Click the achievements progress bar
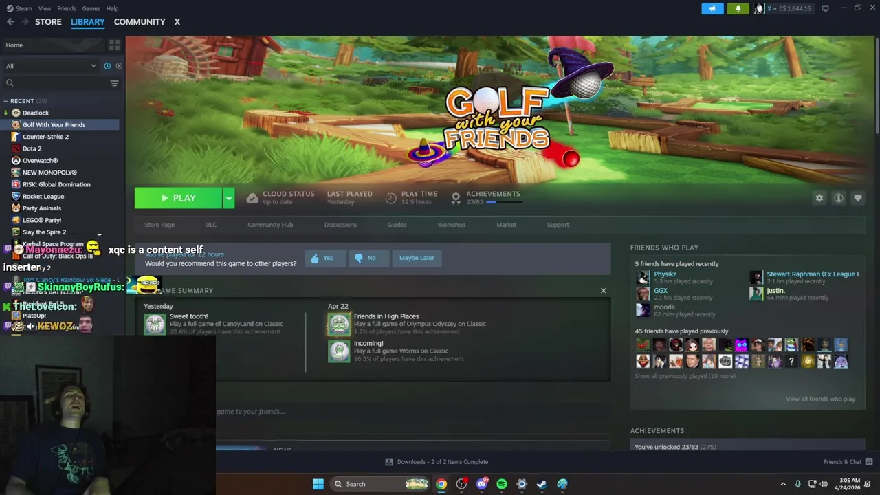The image size is (880, 495). pyautogui.click(x=503, y=202)
